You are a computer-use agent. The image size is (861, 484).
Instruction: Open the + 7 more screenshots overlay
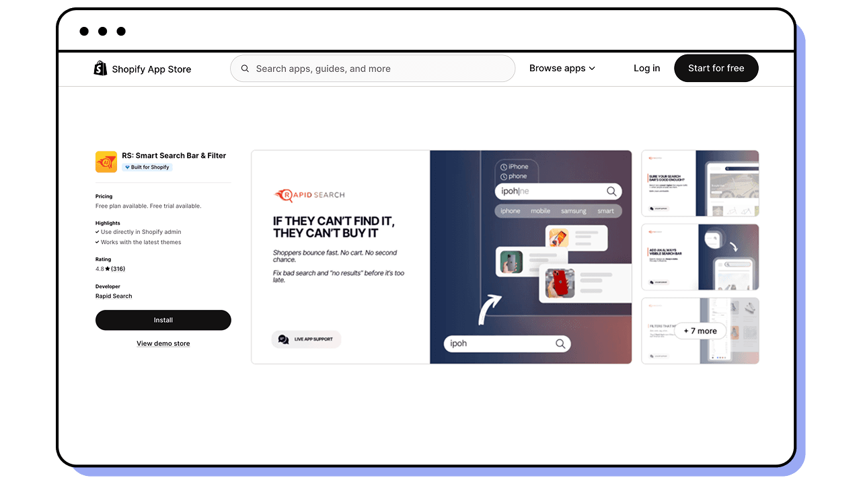point(700,331)
